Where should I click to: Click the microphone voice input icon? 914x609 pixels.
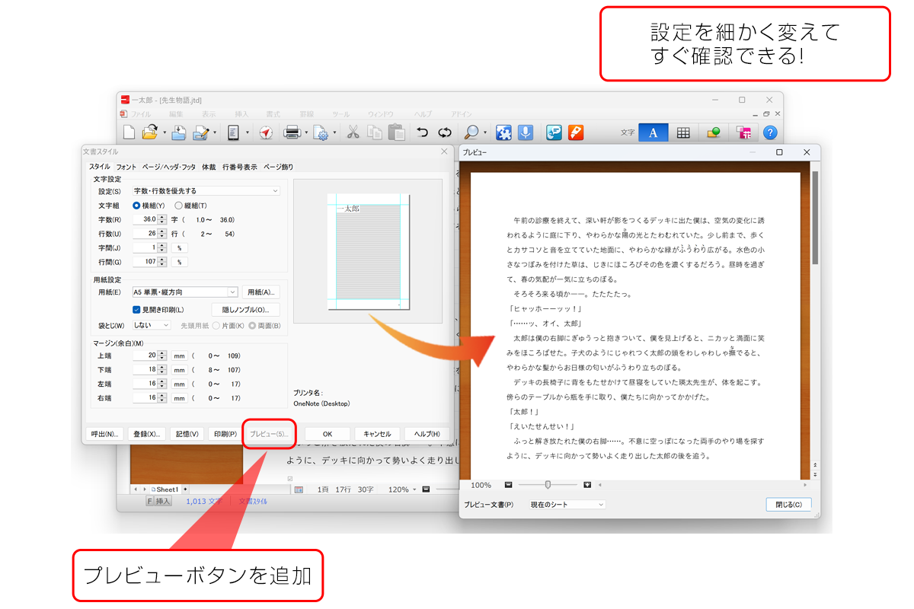526,132
